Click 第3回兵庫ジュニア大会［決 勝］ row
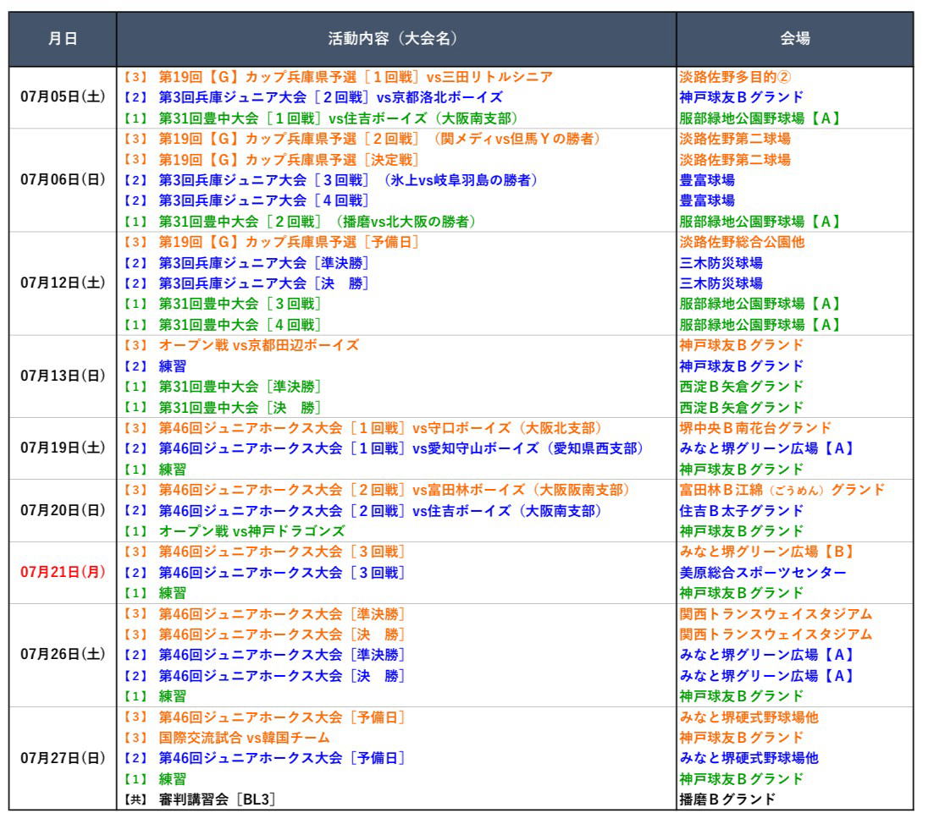This screenshot has width=934, height=824. (246, 283)
